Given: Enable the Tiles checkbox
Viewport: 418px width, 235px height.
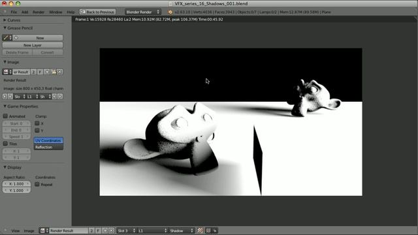Looking at the screenshot, I should tap(5, 144).
